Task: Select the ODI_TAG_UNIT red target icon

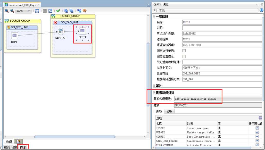Action: (x=55, y=22)
